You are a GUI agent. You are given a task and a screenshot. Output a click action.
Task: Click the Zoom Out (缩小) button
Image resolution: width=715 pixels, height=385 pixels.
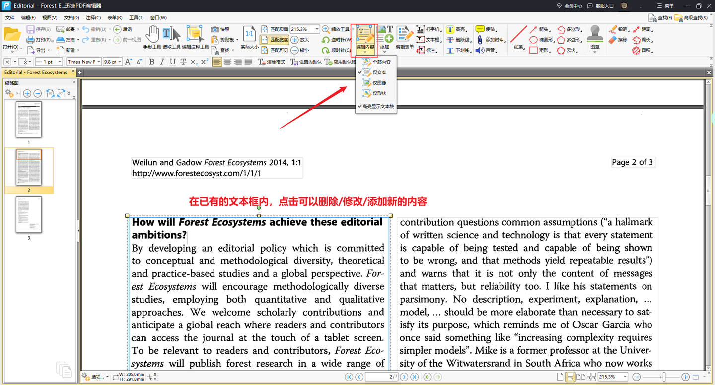tap(300, 50)
